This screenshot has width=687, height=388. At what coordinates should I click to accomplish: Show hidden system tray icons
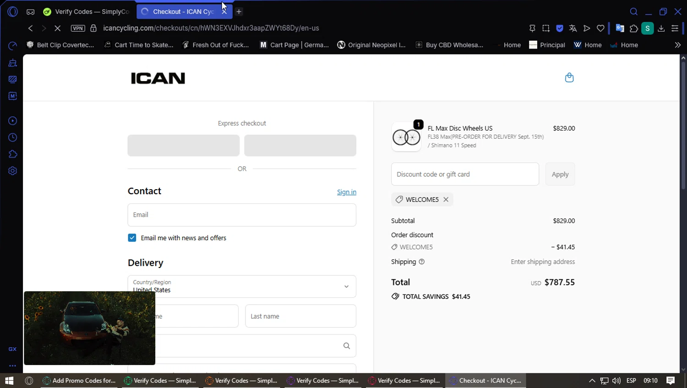(592, 381)
